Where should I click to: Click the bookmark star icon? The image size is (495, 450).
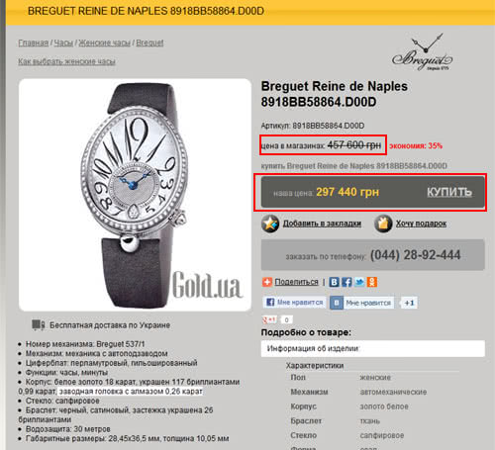[270, 224]
